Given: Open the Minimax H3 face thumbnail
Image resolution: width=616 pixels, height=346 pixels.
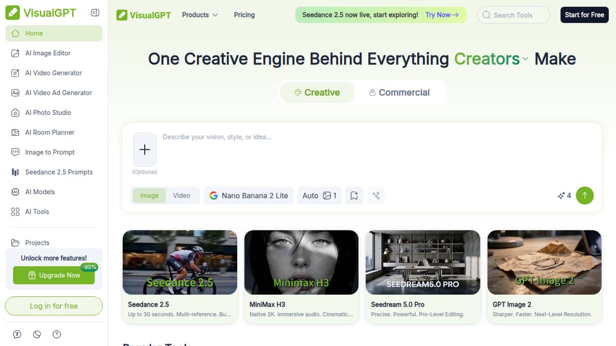Looking at the screenshot, I should pyautogui.click(x=301, y=262).
